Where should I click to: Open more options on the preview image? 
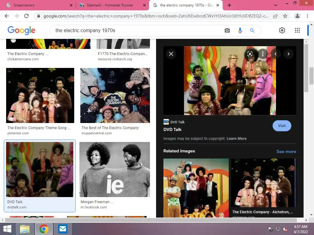pos(262,54)
